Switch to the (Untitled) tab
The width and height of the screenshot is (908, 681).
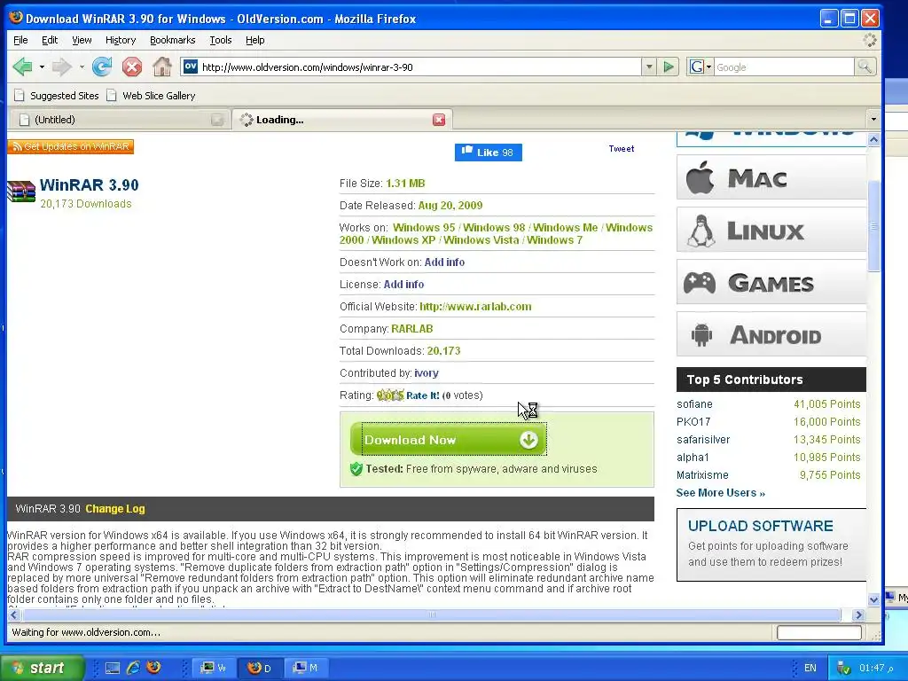click(120, 120)
